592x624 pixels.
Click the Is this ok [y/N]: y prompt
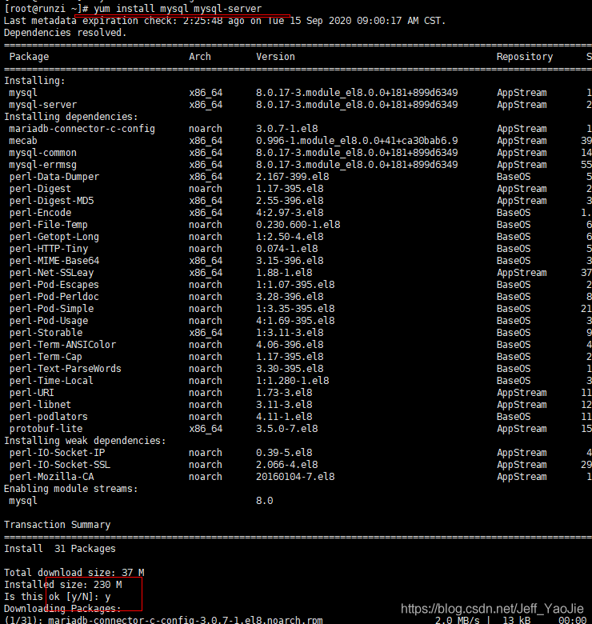pyautogui.click(x=58, y=597)
